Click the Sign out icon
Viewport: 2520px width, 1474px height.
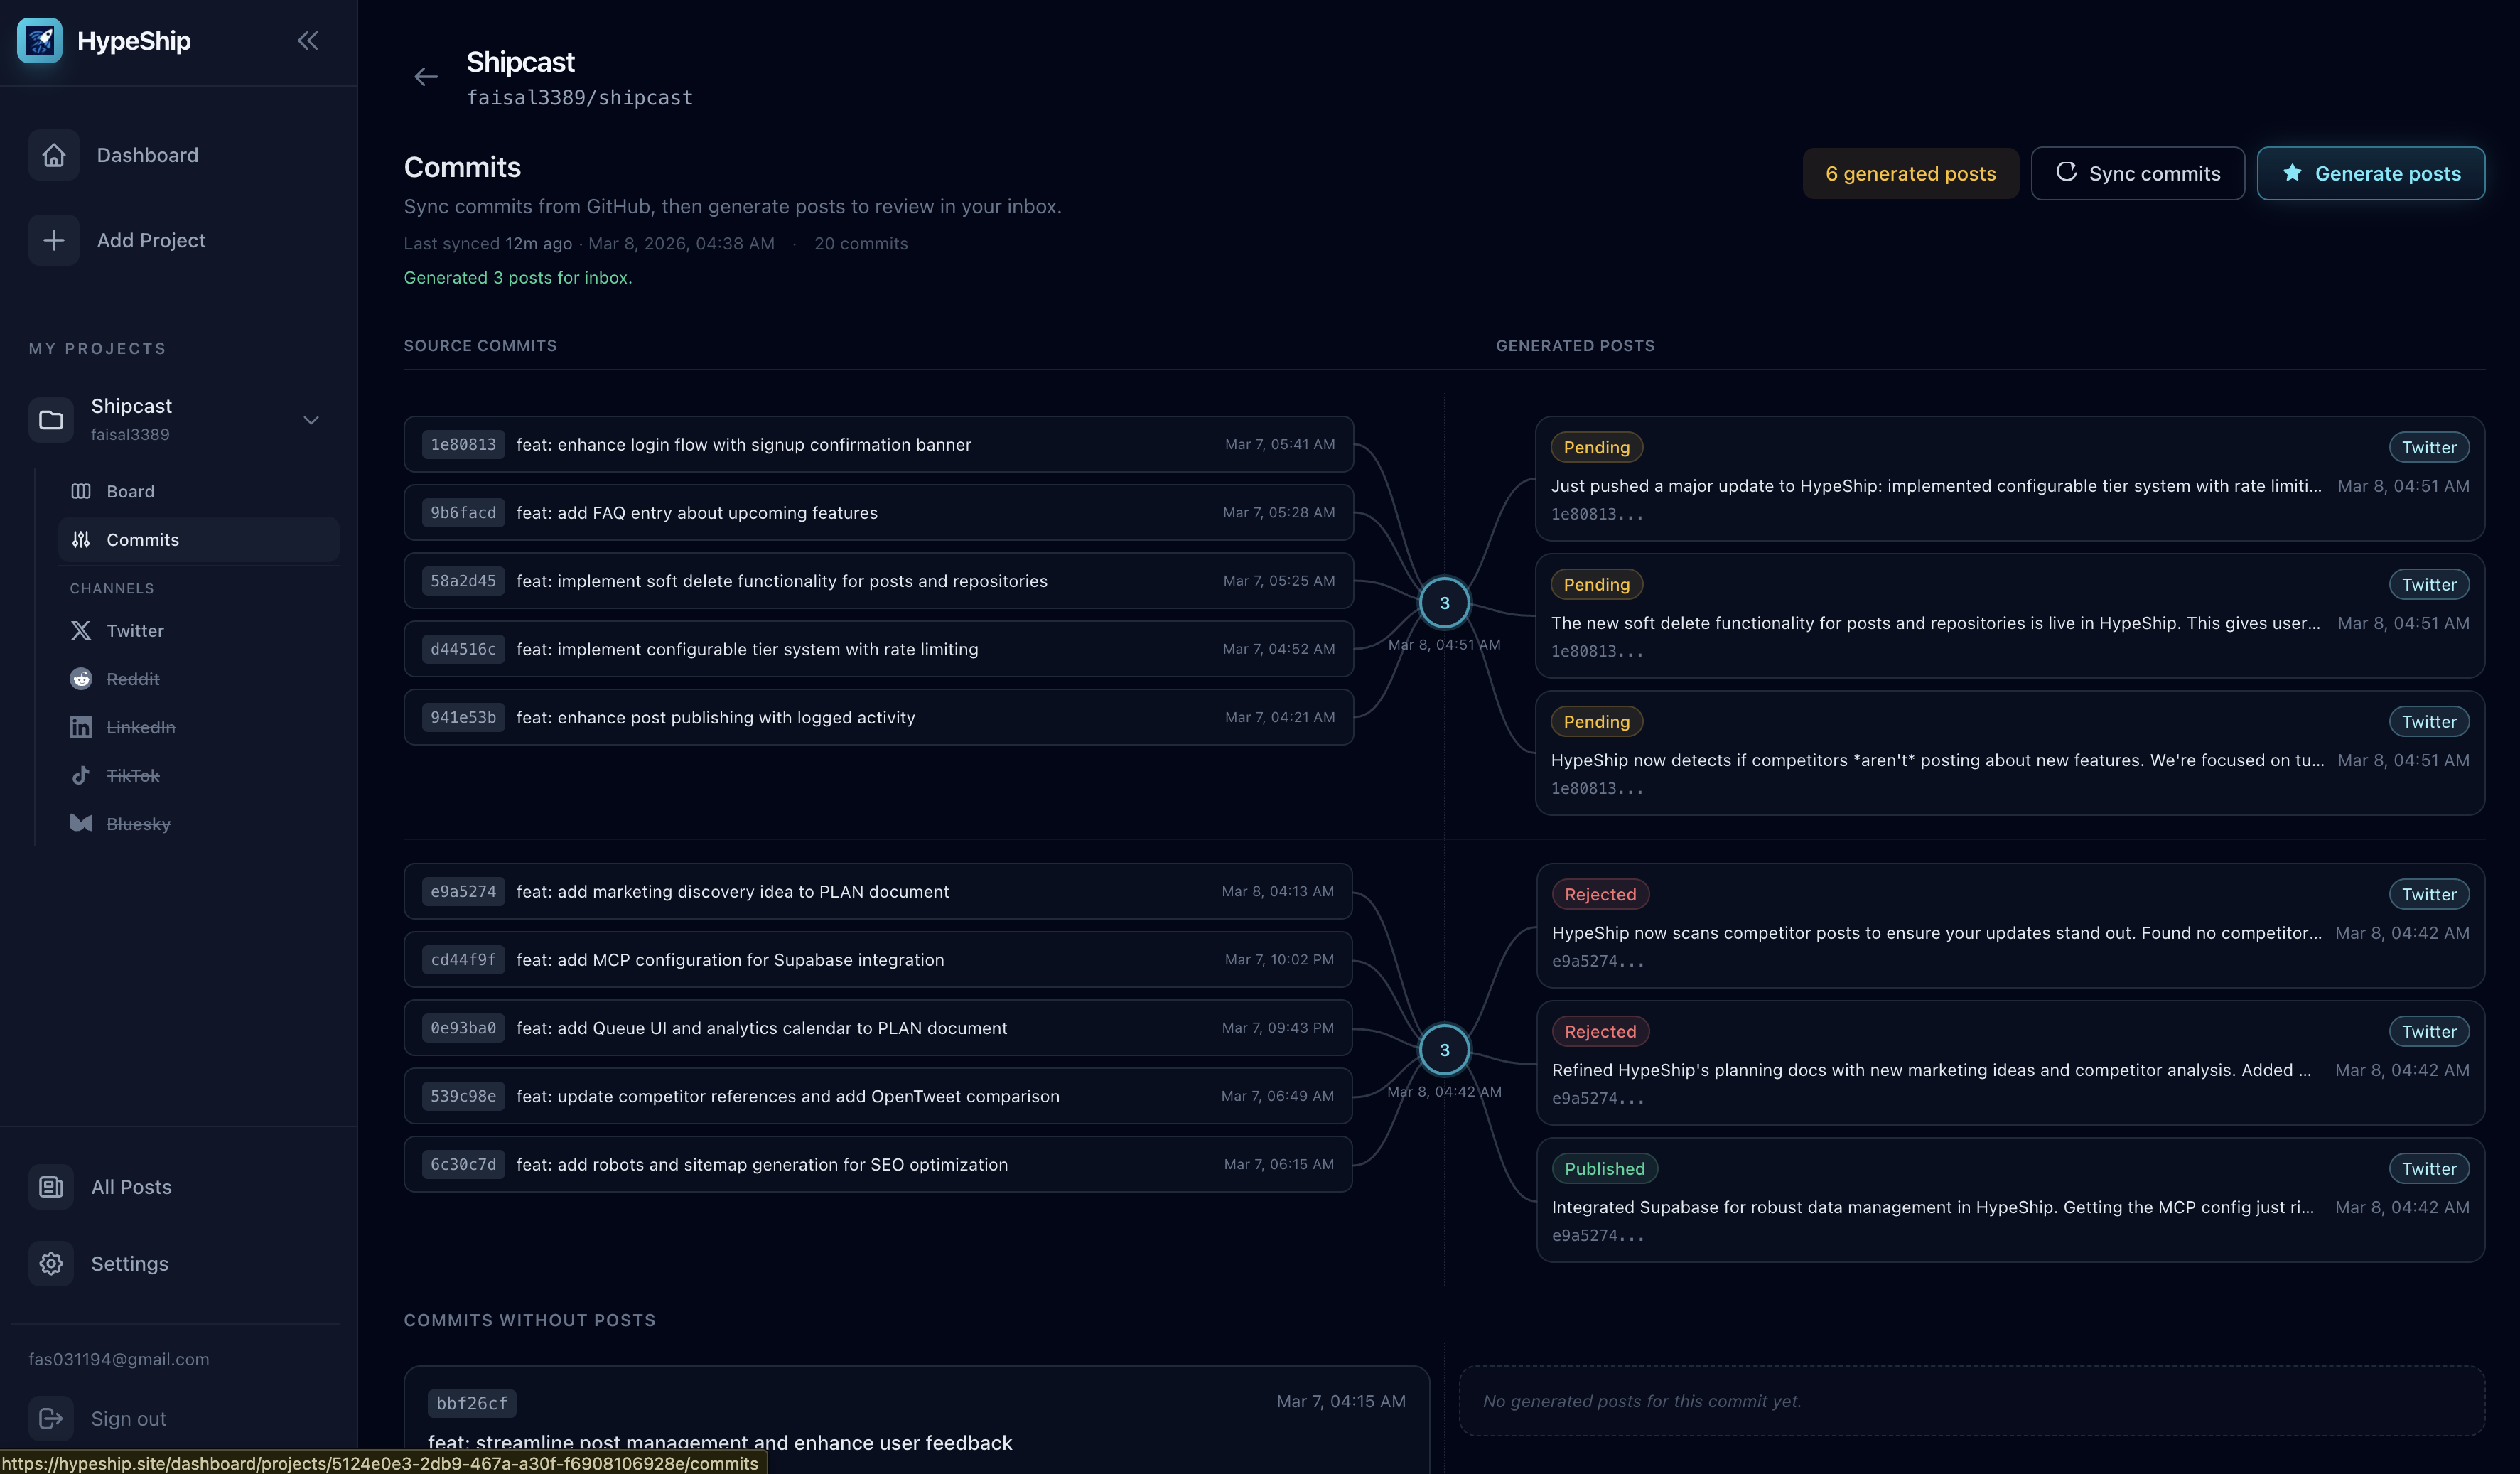51,1418
